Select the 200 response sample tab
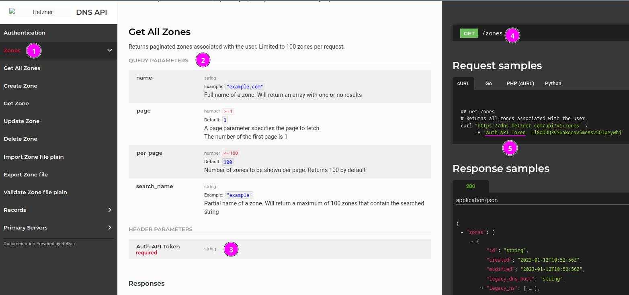Screen dimensions: 629x295 [x=471, y=186]
